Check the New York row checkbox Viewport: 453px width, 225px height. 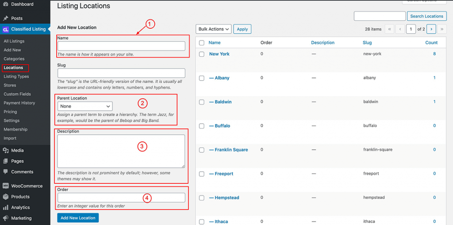click(x=202, y=54)
